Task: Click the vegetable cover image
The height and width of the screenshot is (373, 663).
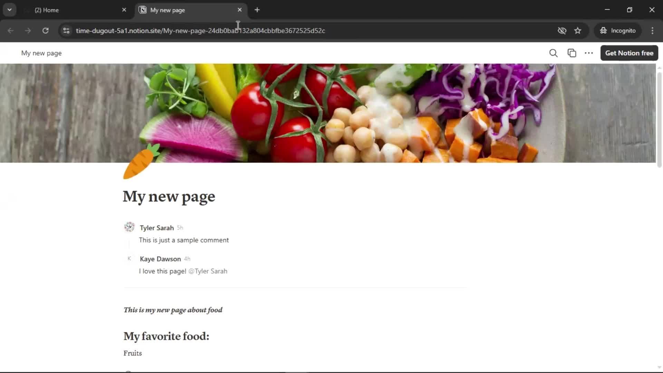Action: [328, 113]
